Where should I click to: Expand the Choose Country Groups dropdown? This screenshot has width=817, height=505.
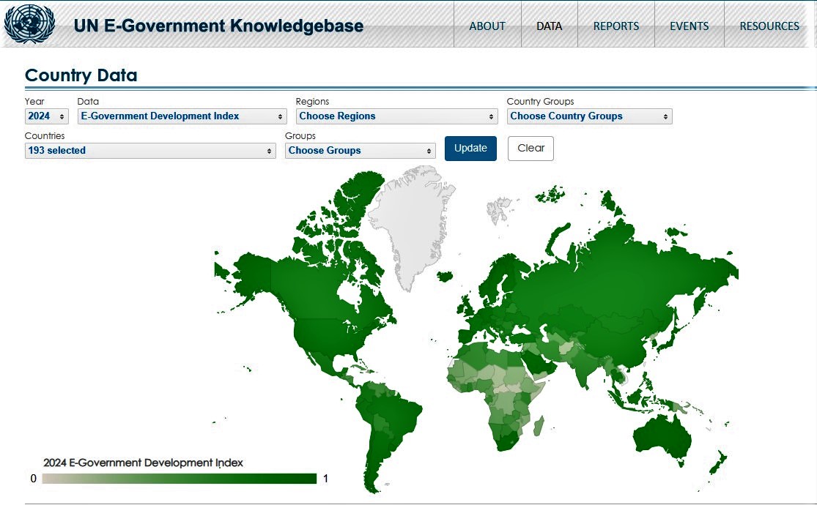589,116
